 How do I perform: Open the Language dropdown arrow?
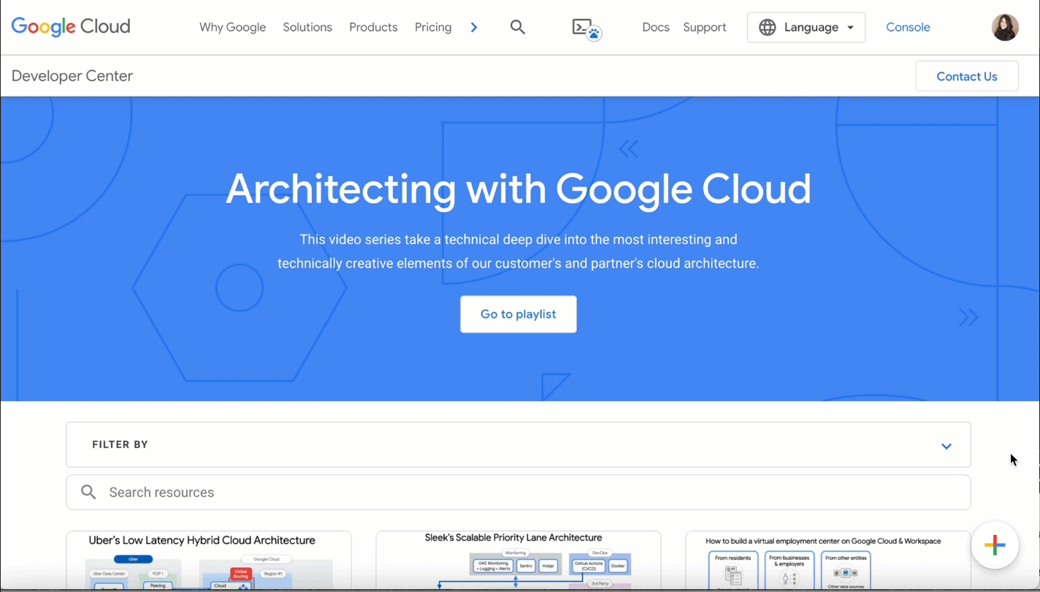pyautogui.click(x=851, y=28)
